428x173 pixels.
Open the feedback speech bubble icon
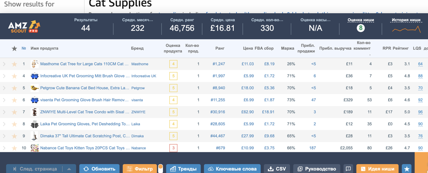(x=348, y=169)
